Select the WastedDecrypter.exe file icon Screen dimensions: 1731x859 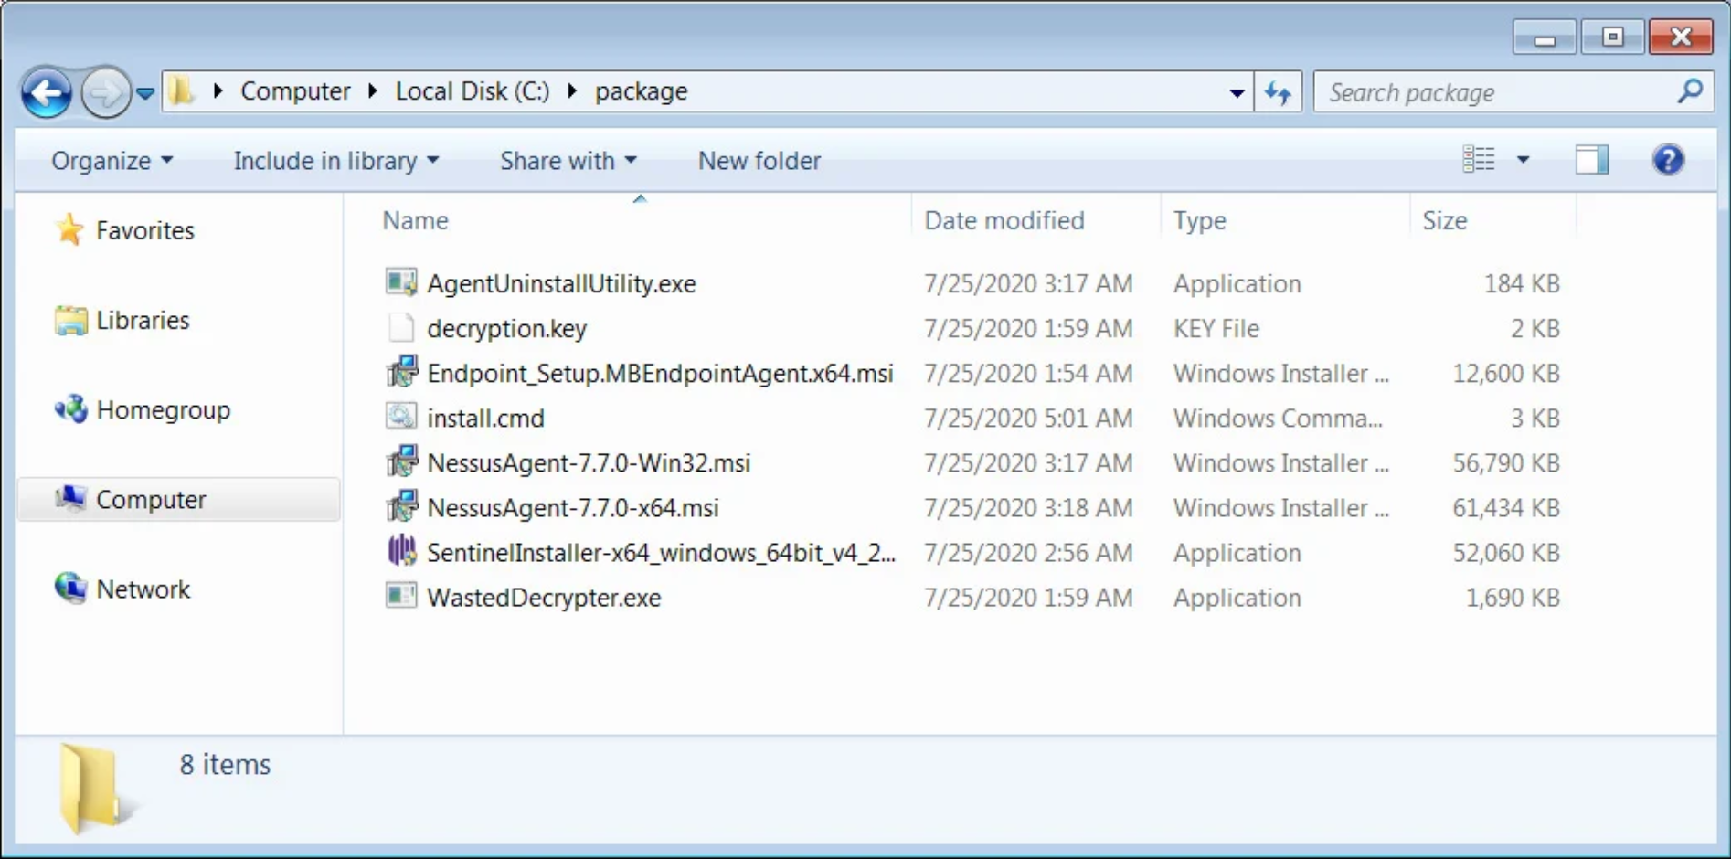(x=401, y=597)
